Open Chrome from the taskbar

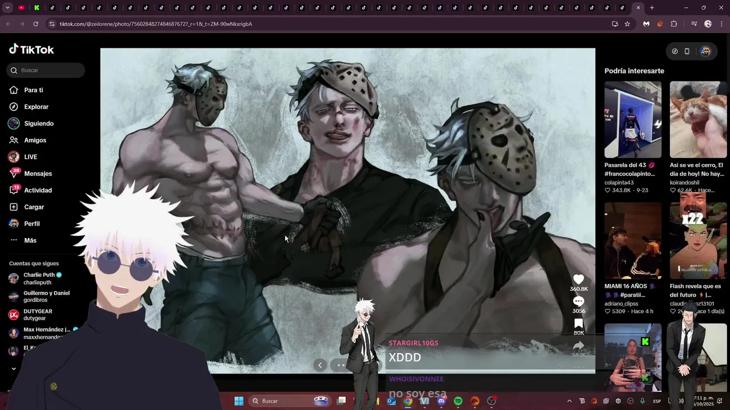[x=408, y=401]
